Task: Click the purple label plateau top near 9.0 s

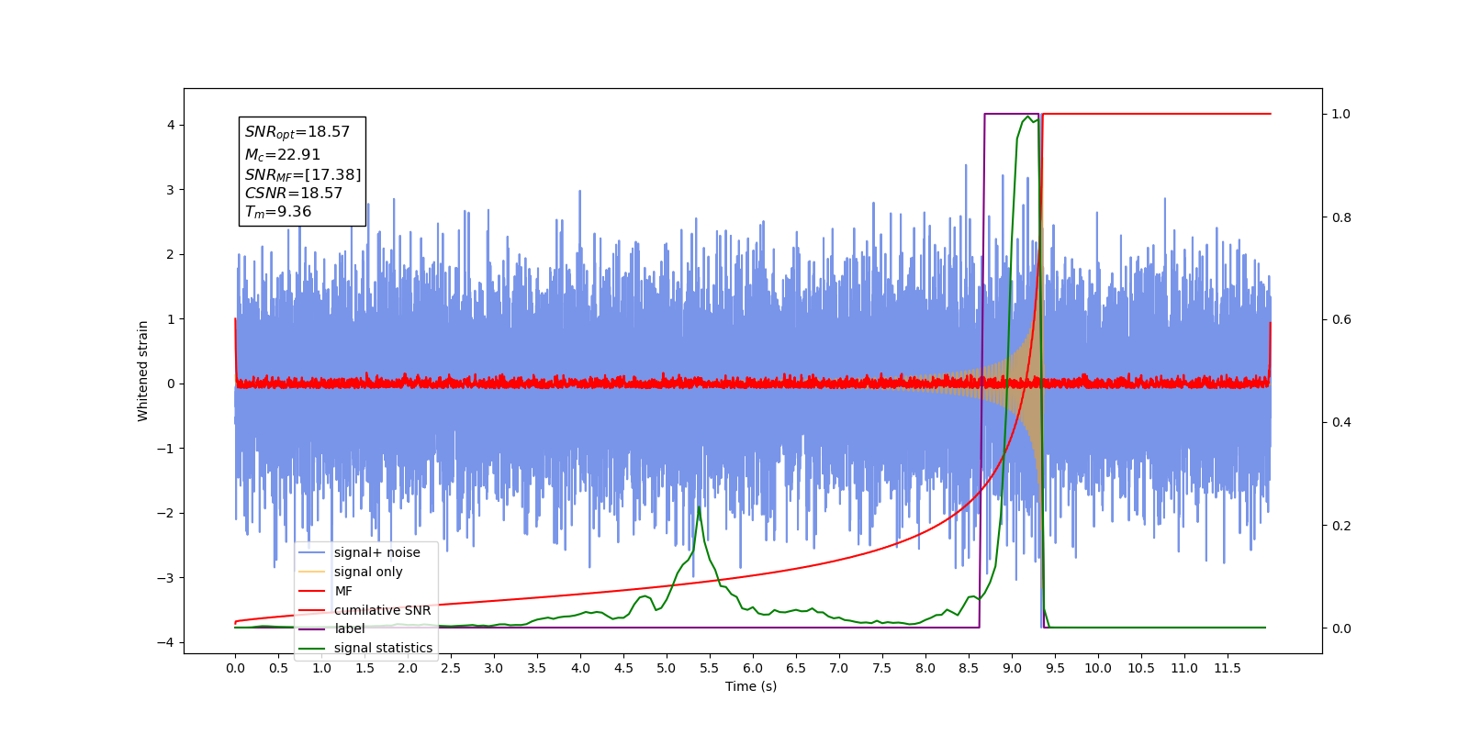Action: [1012, 114]
